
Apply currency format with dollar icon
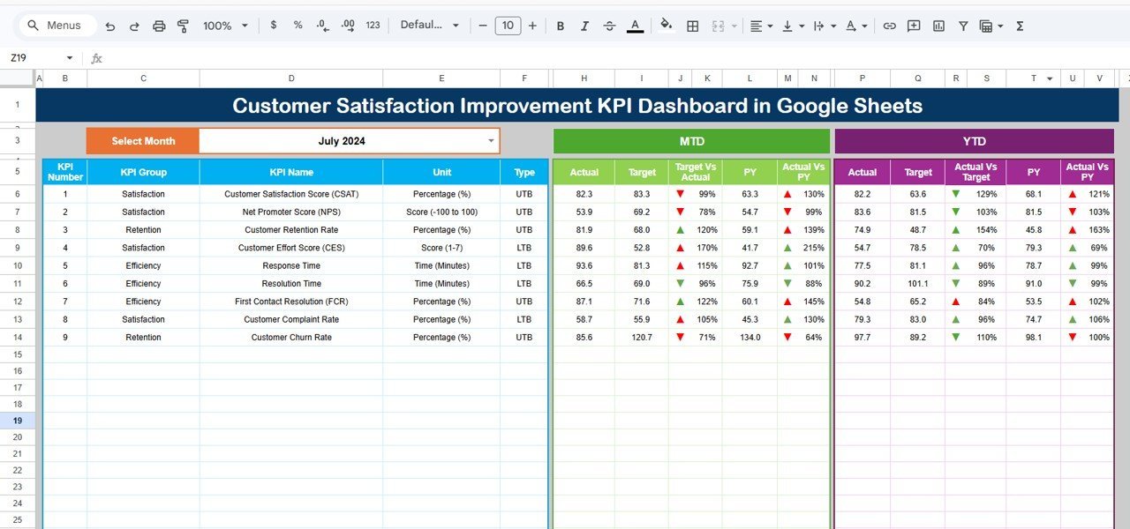pyautogui.click(x=273, y=26)
